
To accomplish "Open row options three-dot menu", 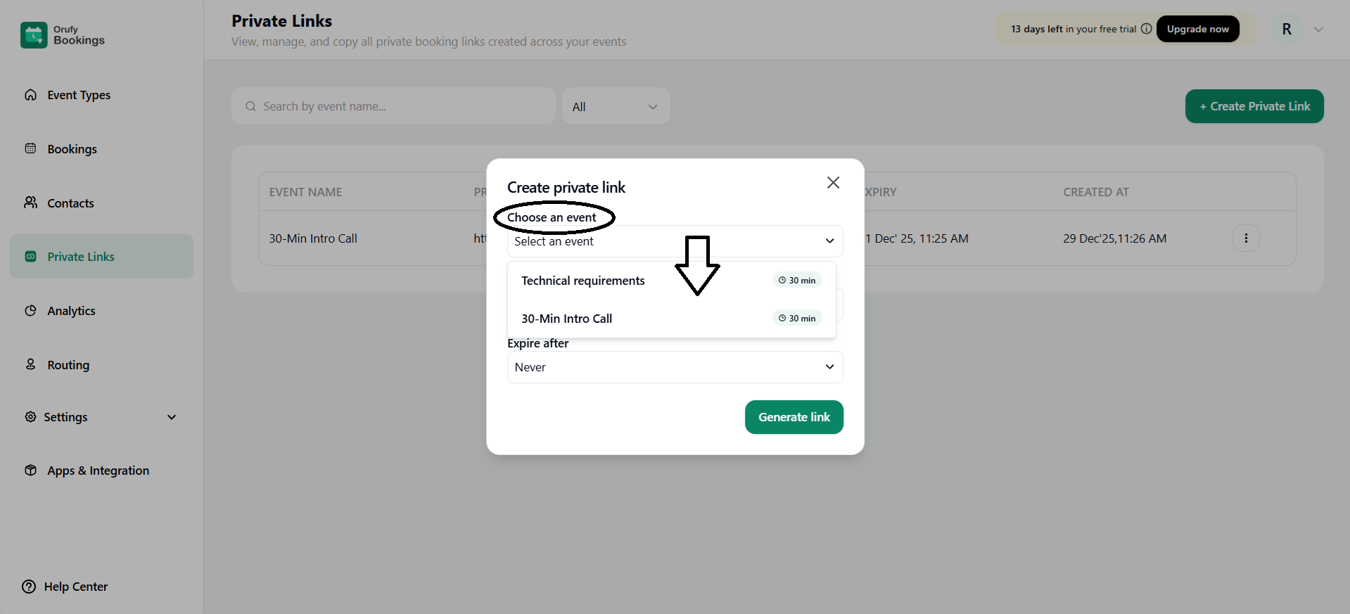I will 1245,238.
